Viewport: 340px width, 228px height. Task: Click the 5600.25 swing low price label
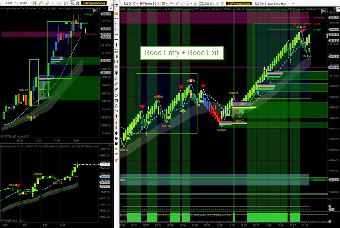(221, 130)
